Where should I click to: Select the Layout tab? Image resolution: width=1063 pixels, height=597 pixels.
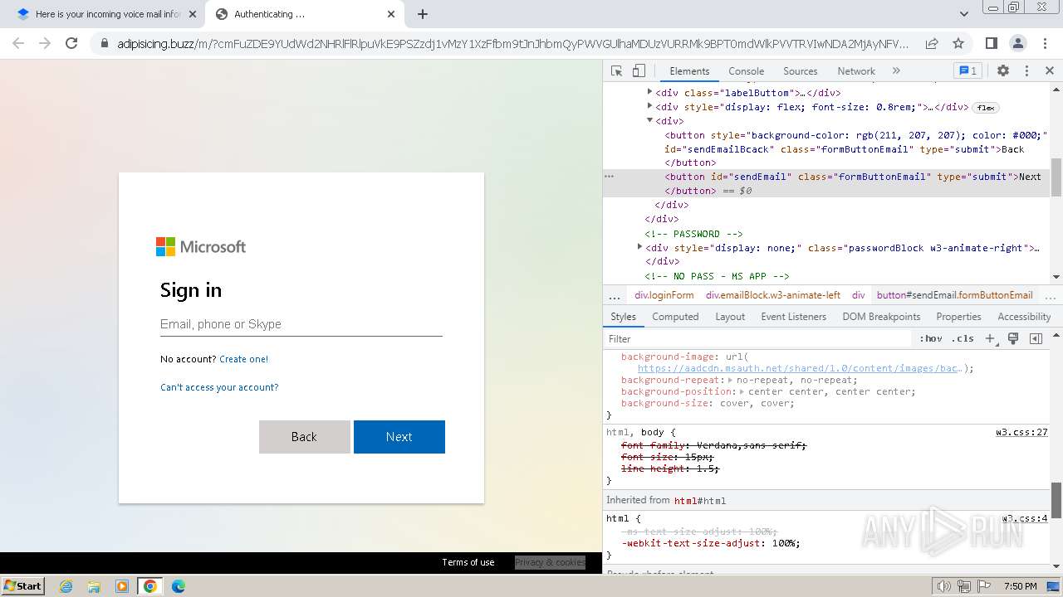[730, 317]
